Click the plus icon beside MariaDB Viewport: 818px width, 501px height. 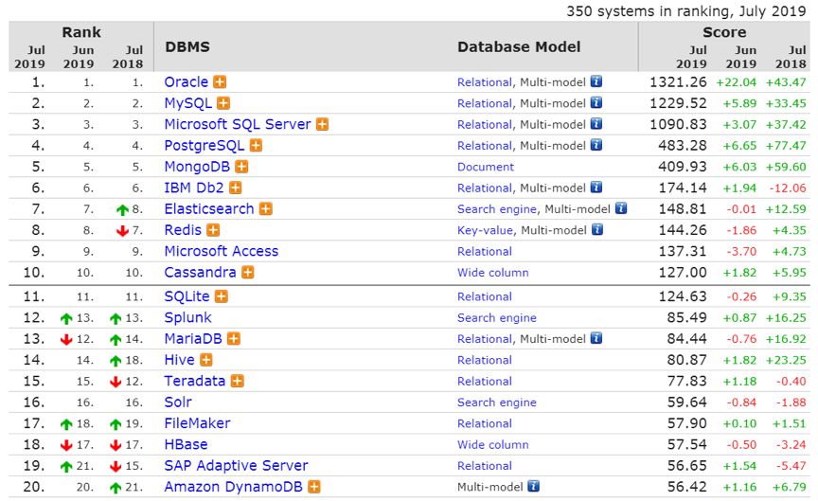click(x=234, y=338)
